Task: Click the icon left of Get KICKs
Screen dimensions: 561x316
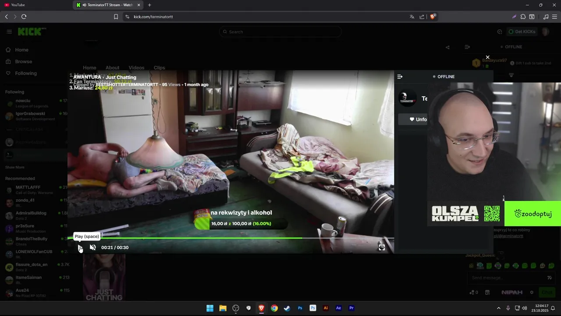Action: [500, 32]
